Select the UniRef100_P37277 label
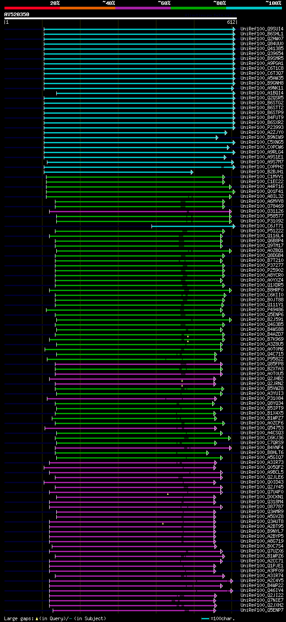Viewport: 286px width, 622px height. [262, 265]
